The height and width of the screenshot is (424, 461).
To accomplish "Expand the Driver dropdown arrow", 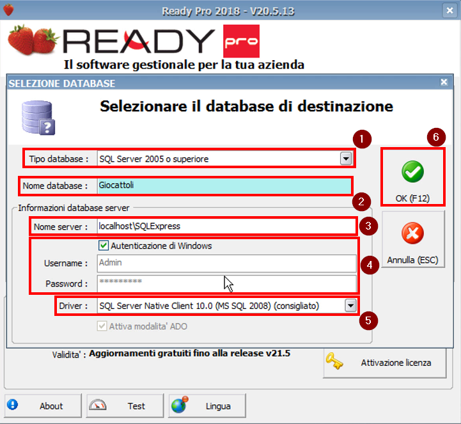I will tap(351, 306).
